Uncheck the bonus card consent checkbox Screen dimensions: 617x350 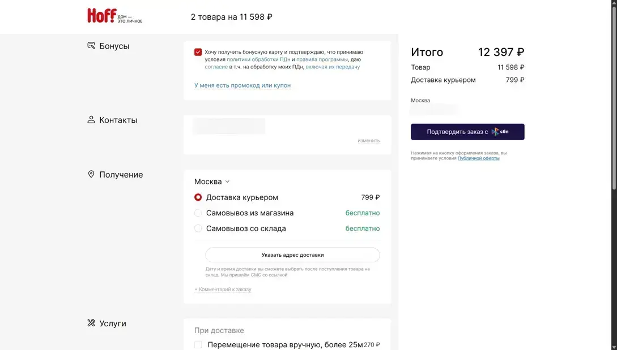coord(198,52)
